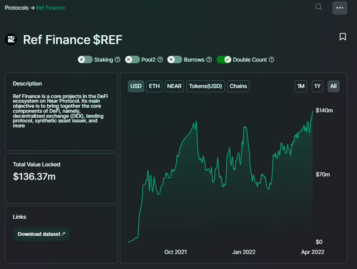Enable the Staking toggle
Viewport: 357px width, 269px height.
(85, 59)
